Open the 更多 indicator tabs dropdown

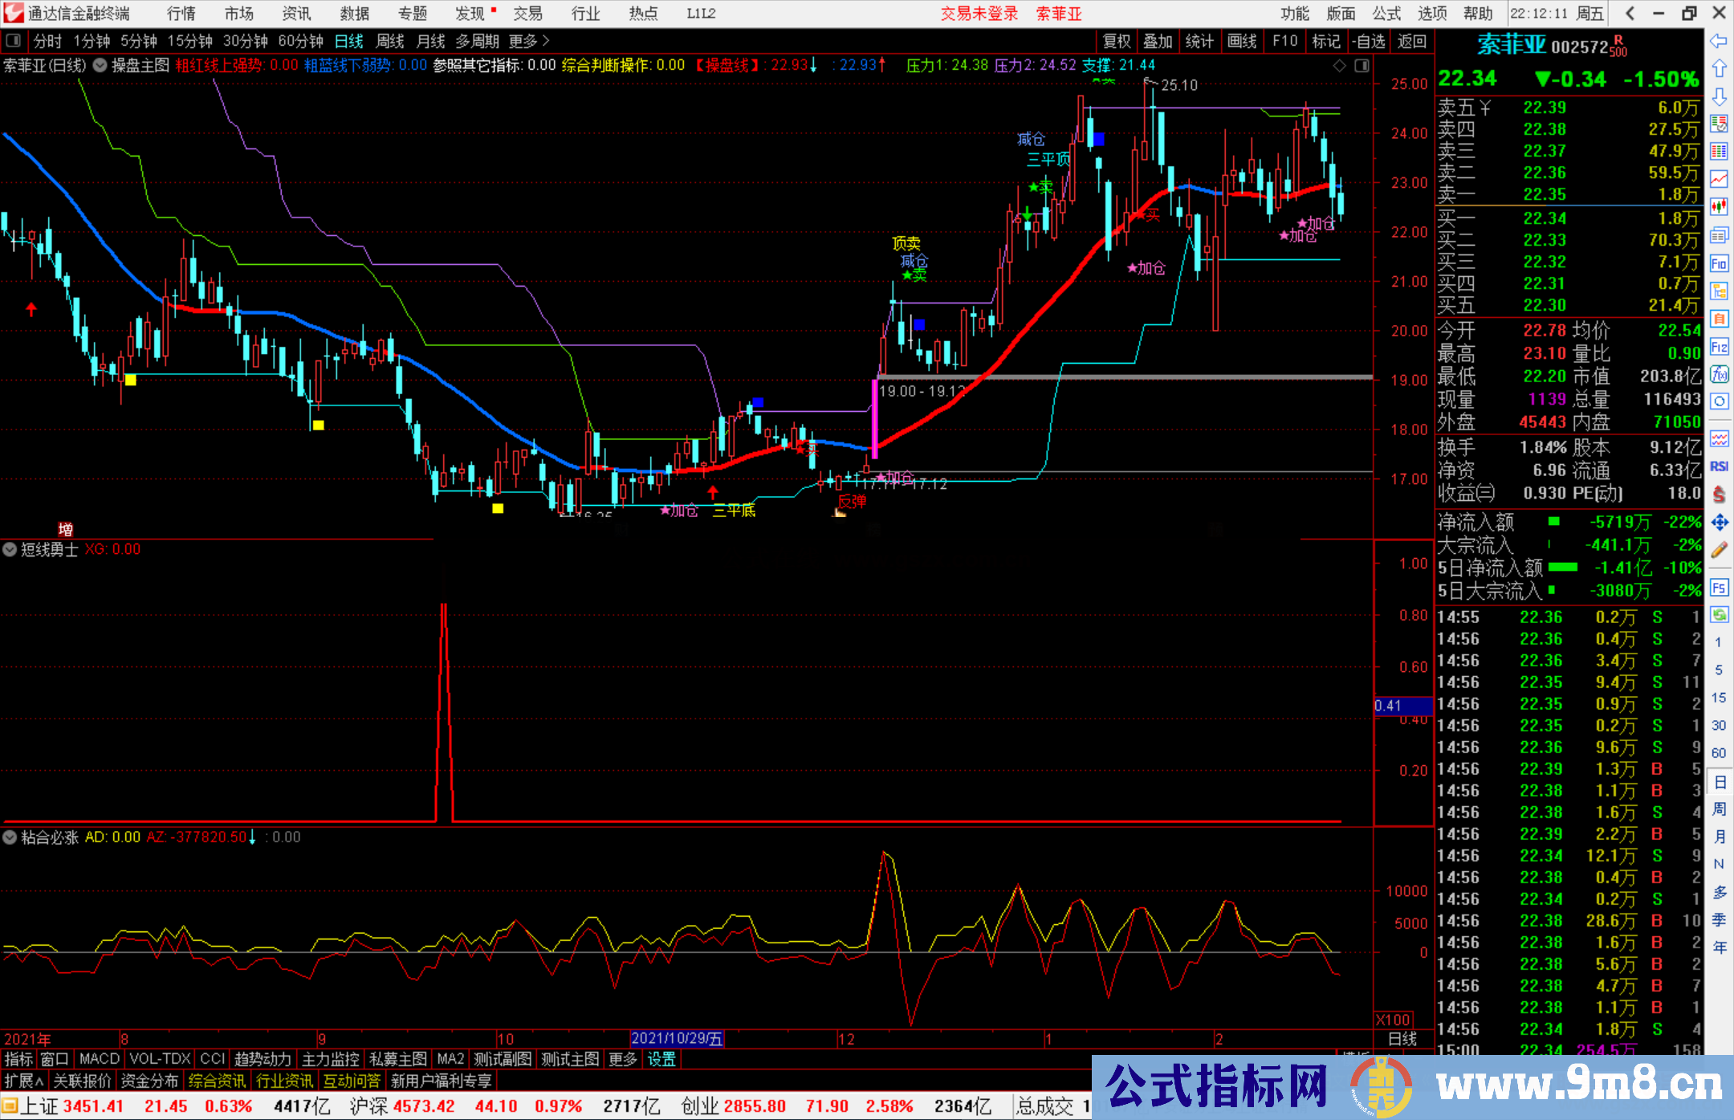pos(622,1059)
